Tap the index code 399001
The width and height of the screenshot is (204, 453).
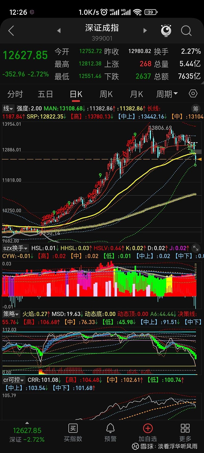point(102,38)
